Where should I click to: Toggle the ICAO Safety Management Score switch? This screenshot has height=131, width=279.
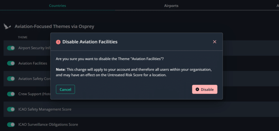pyautogui.click(x=11, y=109)
